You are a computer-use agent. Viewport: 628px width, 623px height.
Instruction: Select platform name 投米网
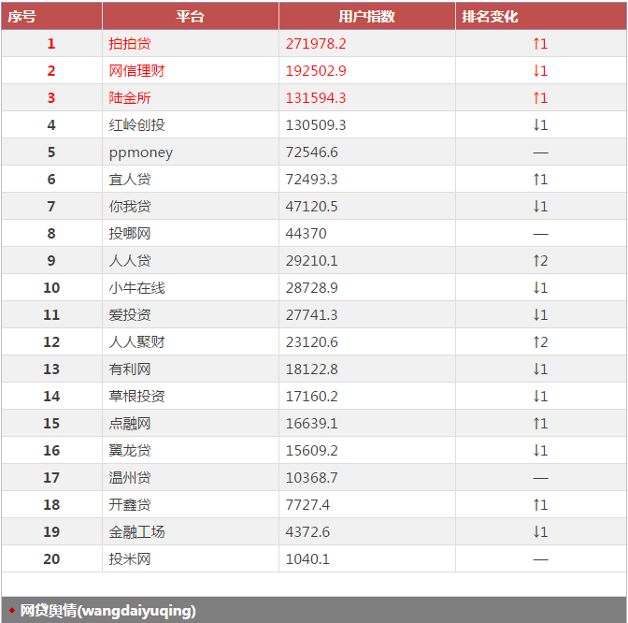coord(130,558)
